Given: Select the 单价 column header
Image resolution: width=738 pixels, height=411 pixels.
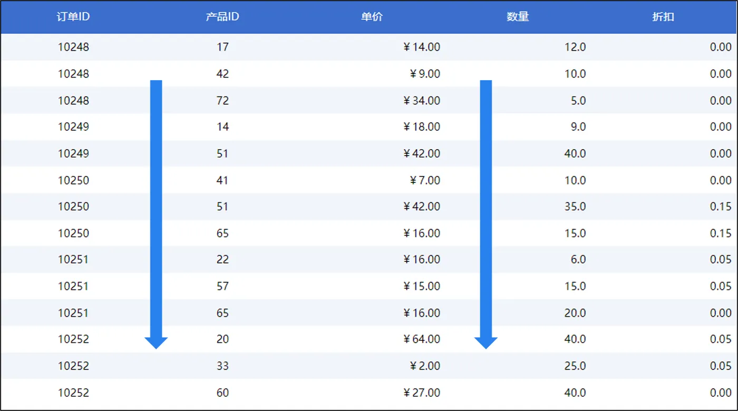Looking at the screenshot, I should tap(372, 17).
